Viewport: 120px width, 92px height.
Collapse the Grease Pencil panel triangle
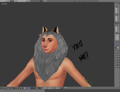(x=116, y=42)
